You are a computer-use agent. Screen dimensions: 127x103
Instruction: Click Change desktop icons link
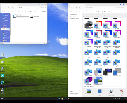click(74, 17)
